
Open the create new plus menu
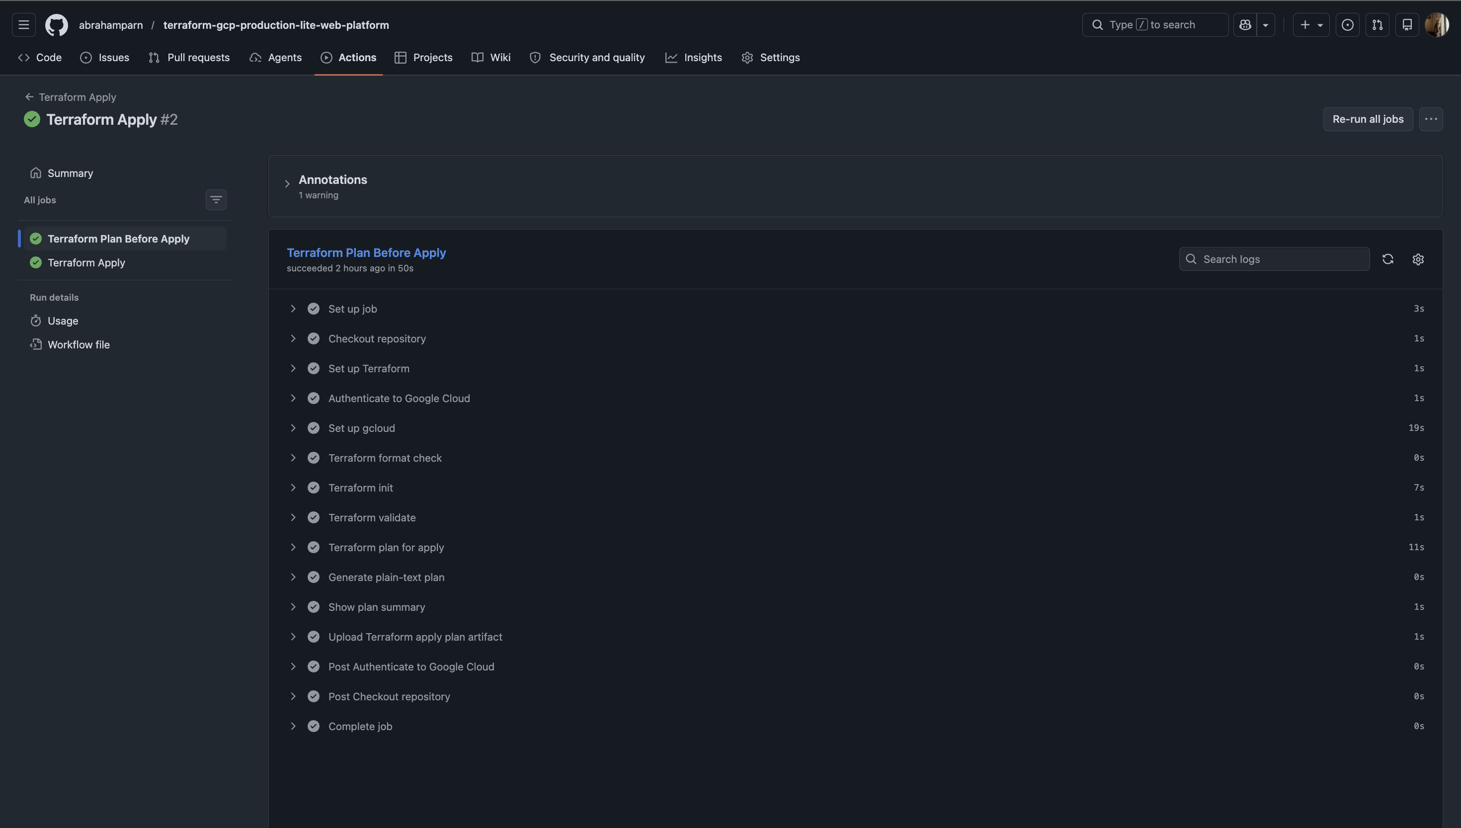1311,25
